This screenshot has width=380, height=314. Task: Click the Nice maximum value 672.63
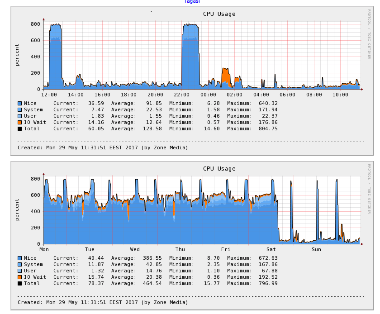[x=268, y=258]
